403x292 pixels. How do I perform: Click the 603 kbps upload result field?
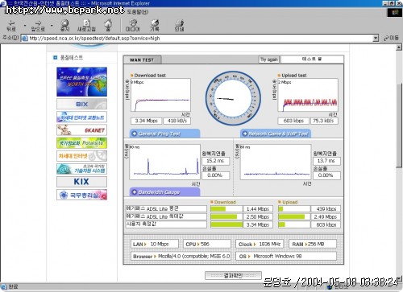293,121
